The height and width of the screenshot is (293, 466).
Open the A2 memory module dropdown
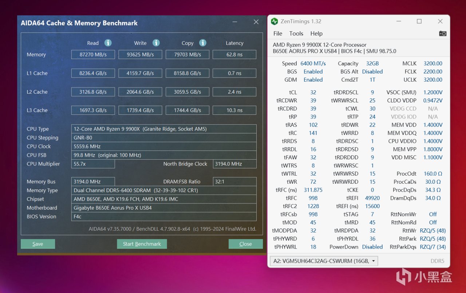click(x=324, y=261)
